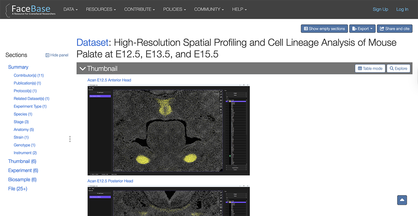Click the magnifier icon in the Explore button
418x216 pixels.
point(392,68)
